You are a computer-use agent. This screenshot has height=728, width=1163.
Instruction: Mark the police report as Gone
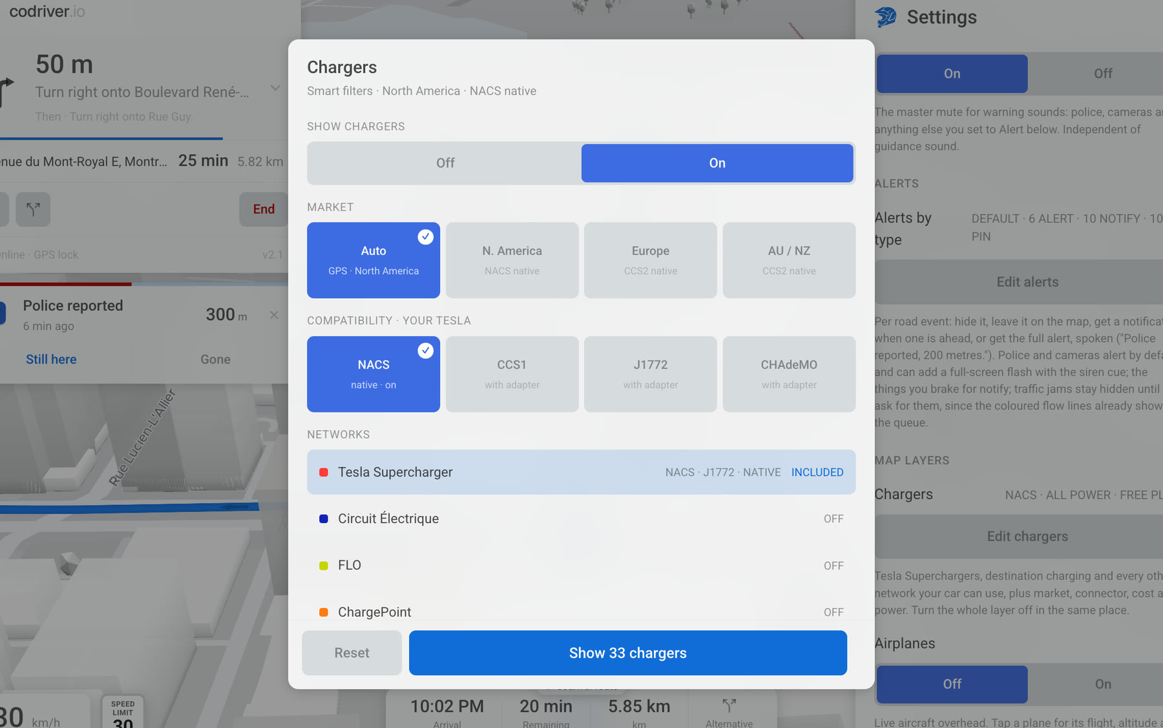click(215, 359)
